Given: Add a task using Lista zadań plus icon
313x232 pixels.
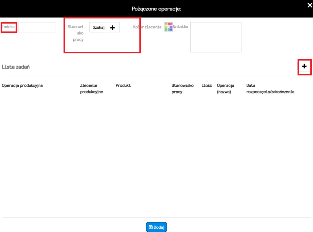Looking at the screenshot, I should 304,66.
